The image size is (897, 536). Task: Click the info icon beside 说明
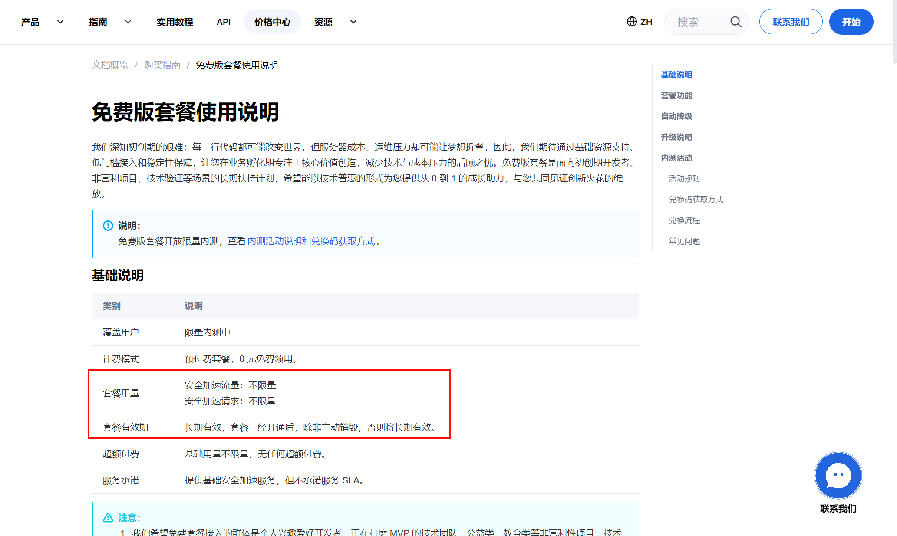click(108, 226)
